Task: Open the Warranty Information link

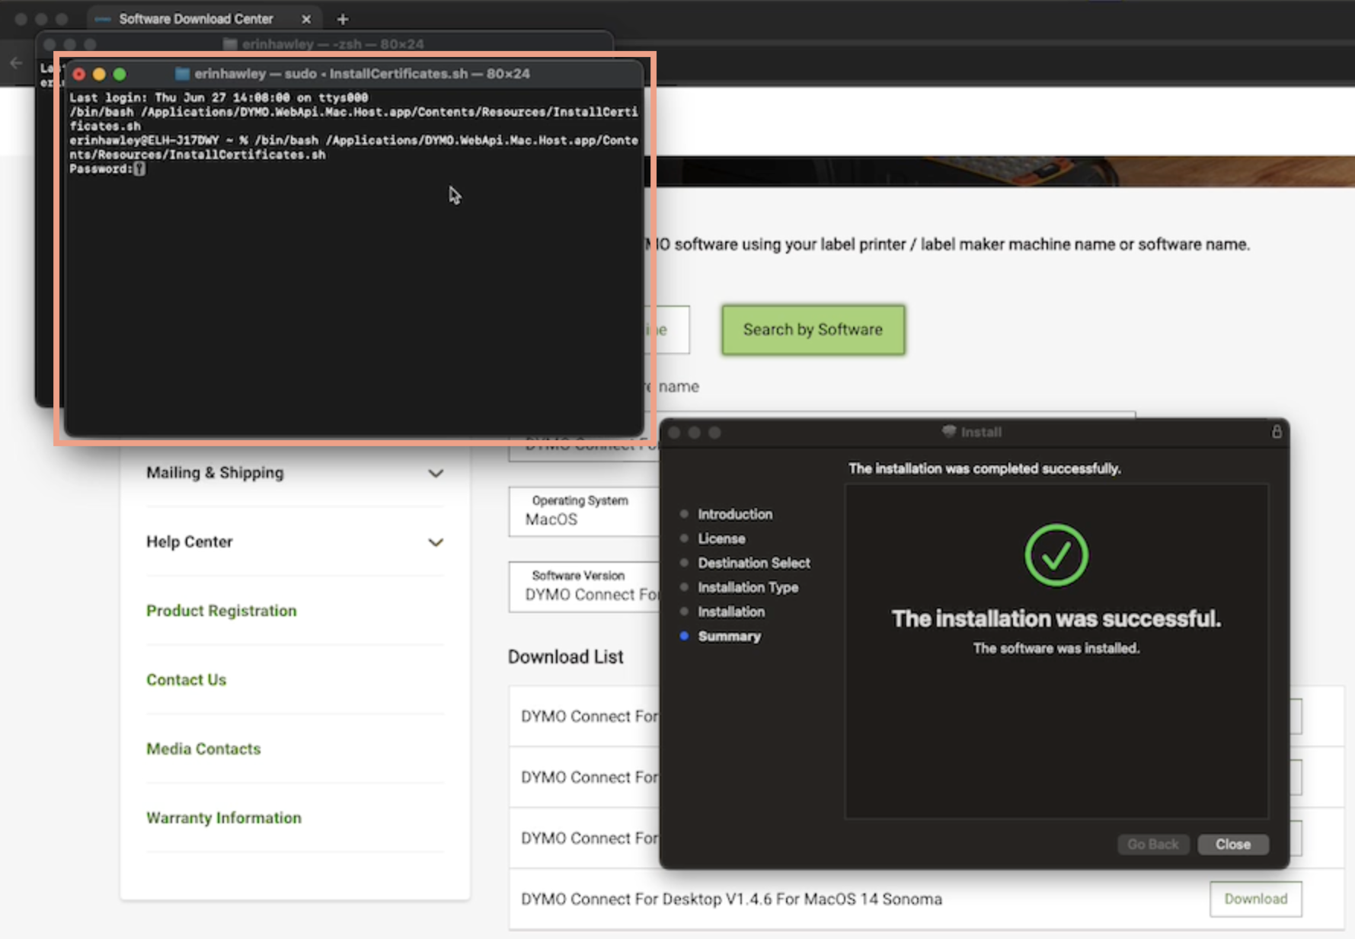Action: [x=224, y=818]
